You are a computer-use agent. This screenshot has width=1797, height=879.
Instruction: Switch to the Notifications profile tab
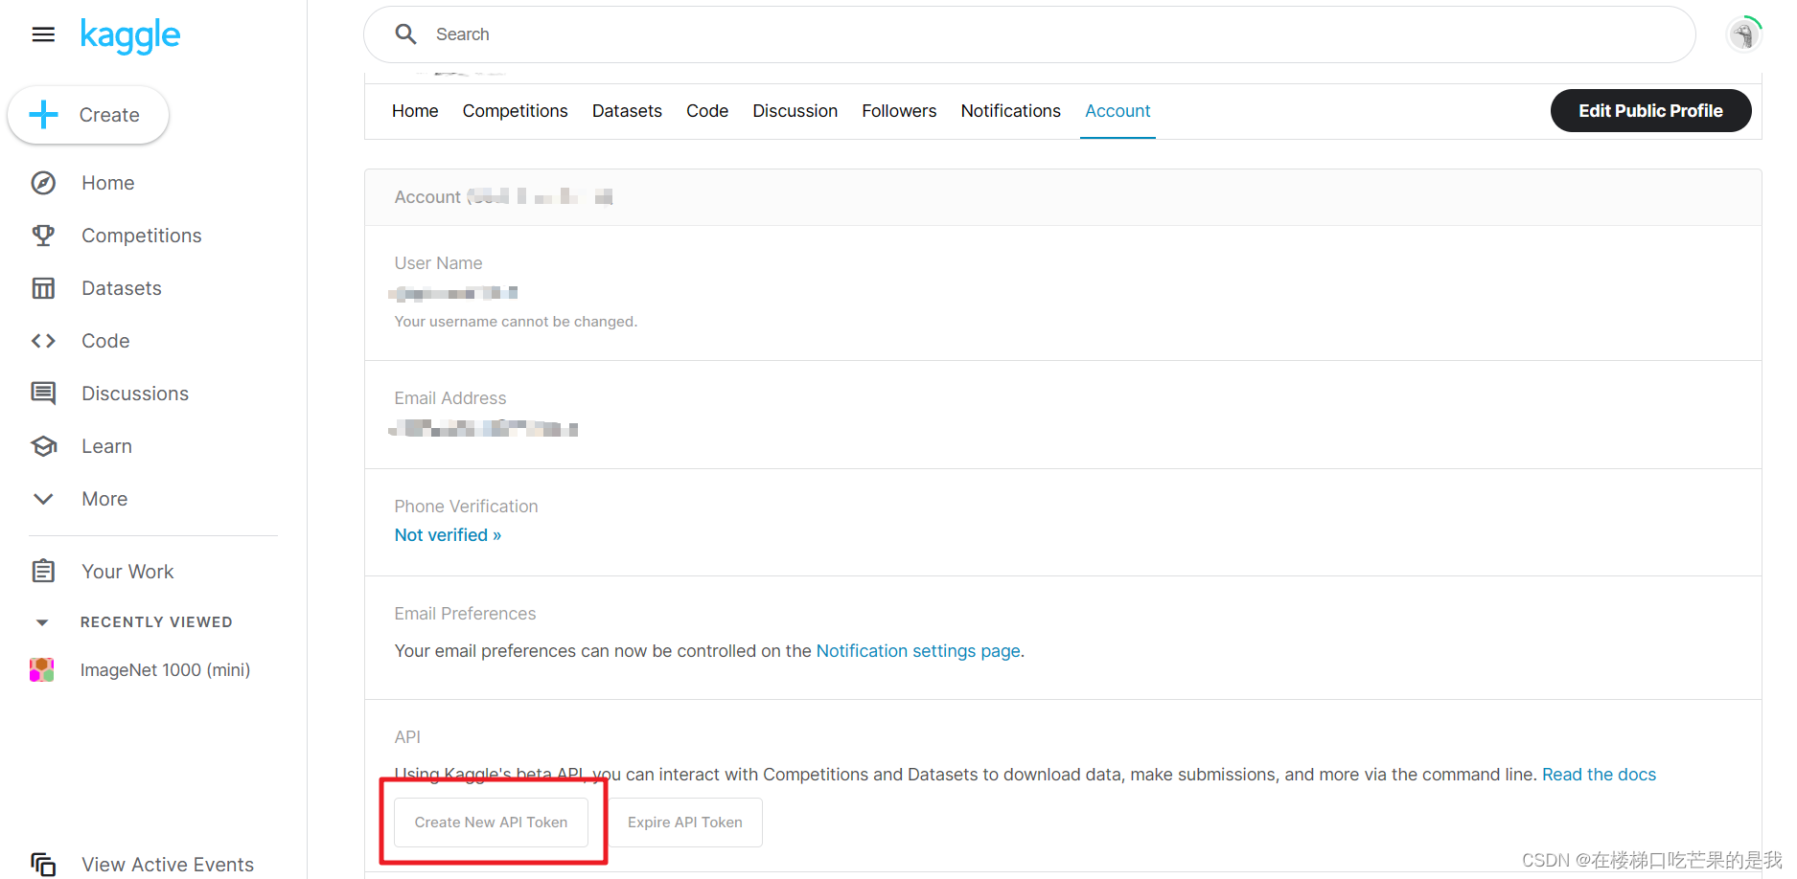pos(1011,111)
